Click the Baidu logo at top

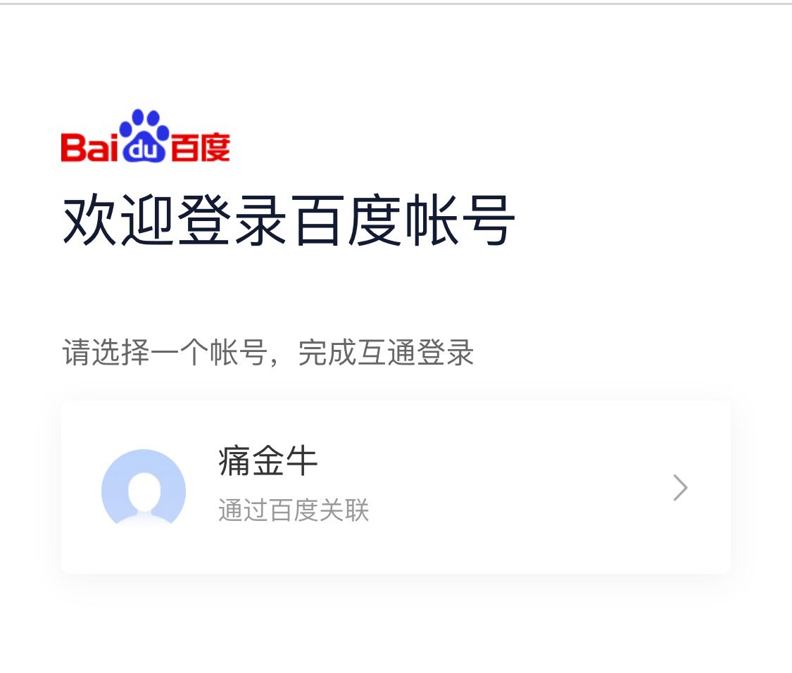[146, 136]
